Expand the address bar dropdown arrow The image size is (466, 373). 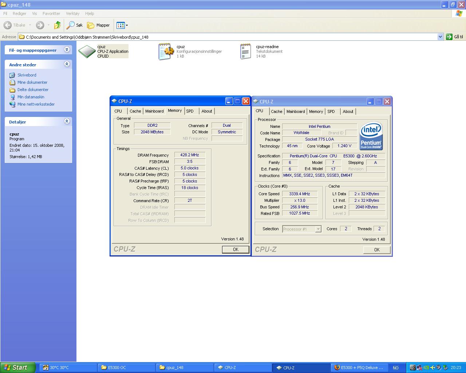tap(440, 37)
